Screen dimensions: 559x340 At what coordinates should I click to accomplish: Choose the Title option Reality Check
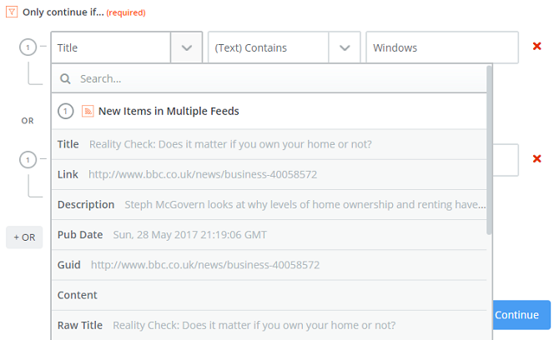click(269, 144)
